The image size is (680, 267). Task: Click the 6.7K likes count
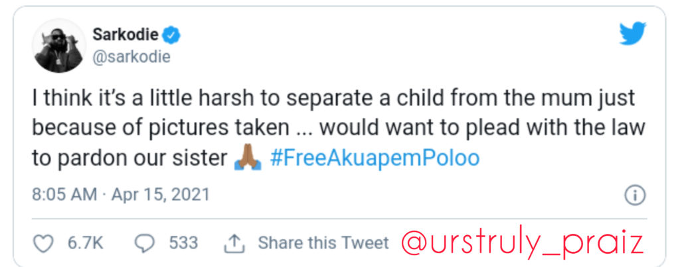(x=85, y=244)
